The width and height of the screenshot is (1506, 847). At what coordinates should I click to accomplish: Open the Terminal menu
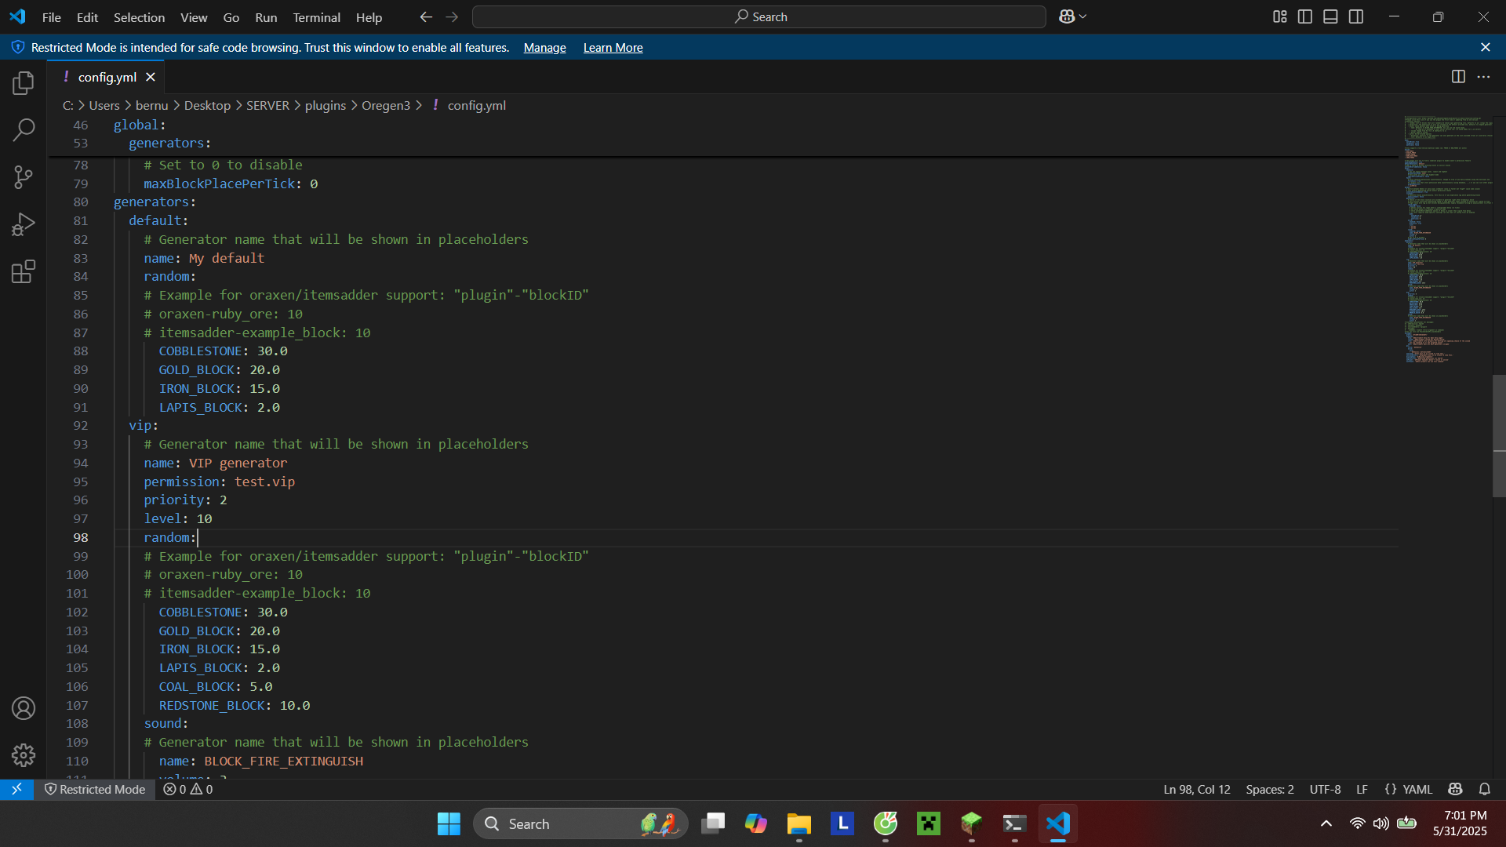point(316,17)
